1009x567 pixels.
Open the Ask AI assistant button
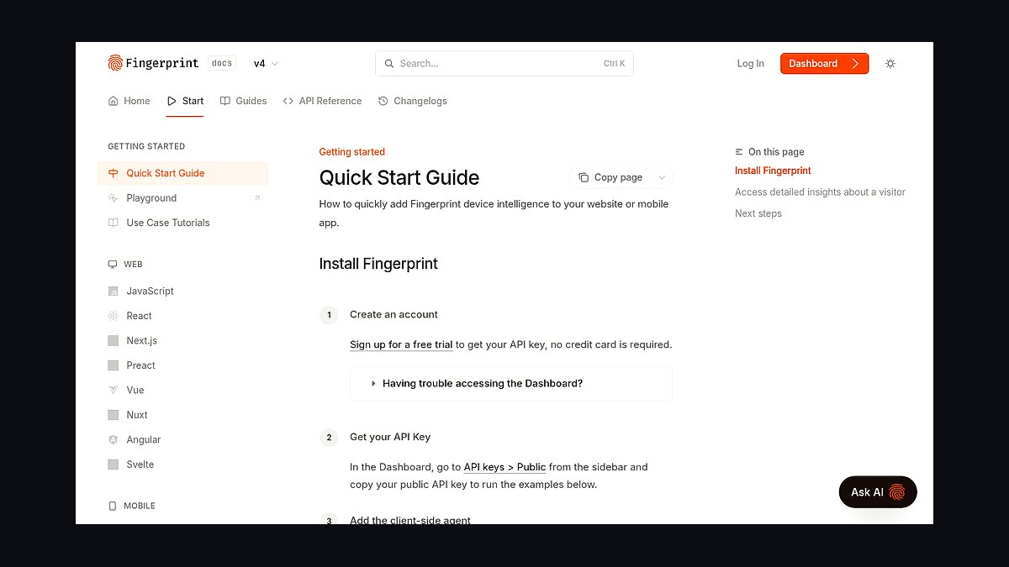pyautogui.click(x=878, y=492)
